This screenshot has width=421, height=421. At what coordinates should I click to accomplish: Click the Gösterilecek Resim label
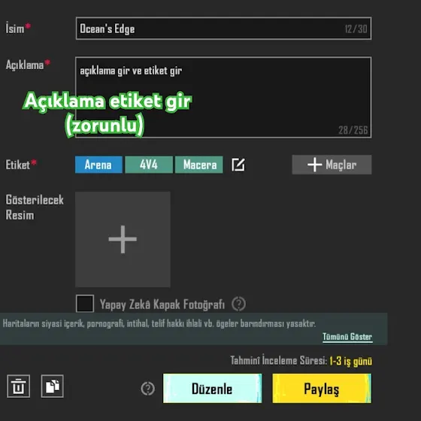(x=35, y=207)
